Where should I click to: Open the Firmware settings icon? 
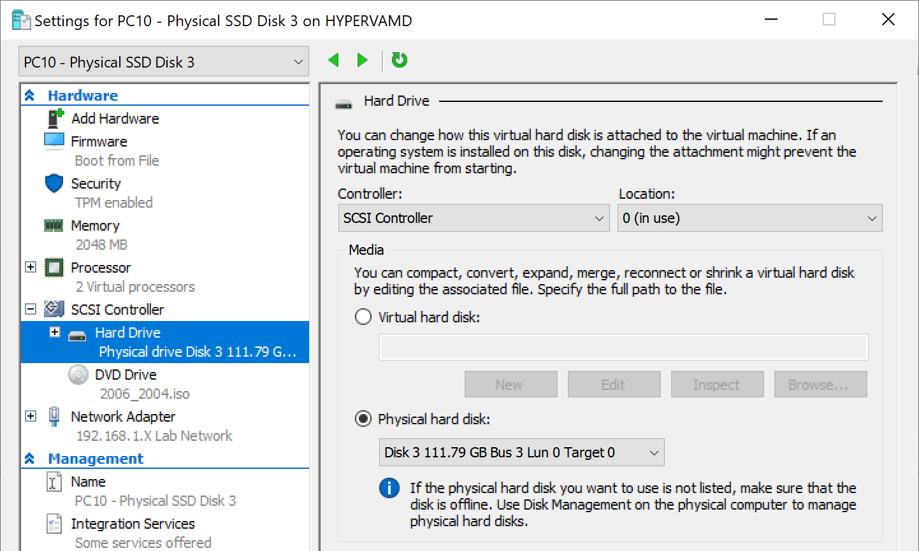(x=55, y=141)
